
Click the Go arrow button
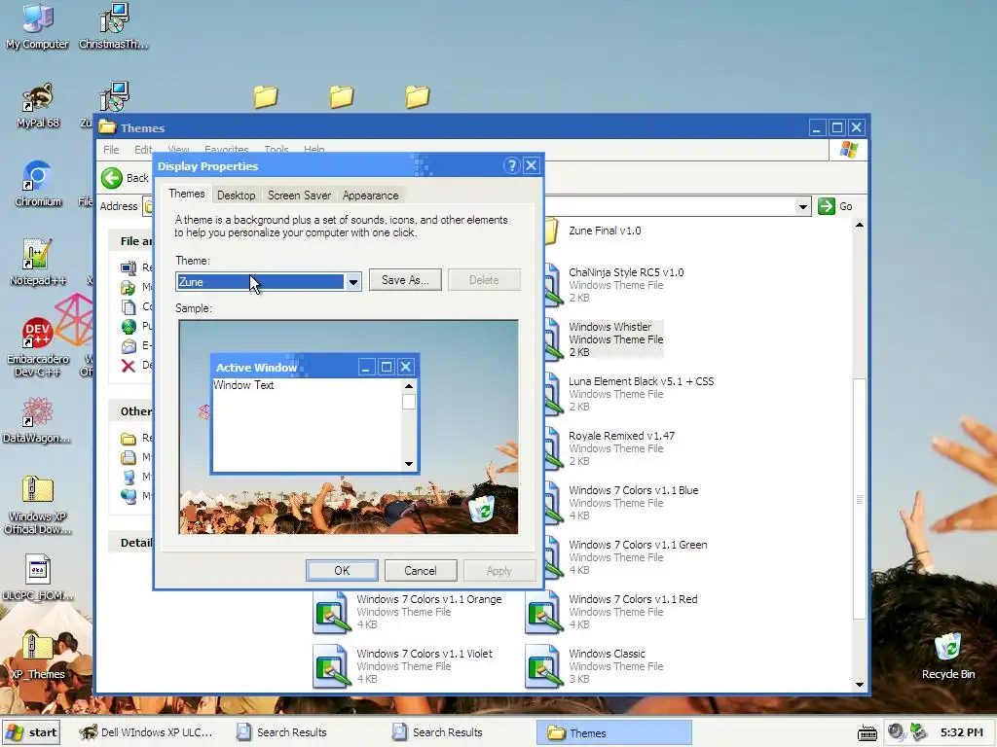point(826,206)
